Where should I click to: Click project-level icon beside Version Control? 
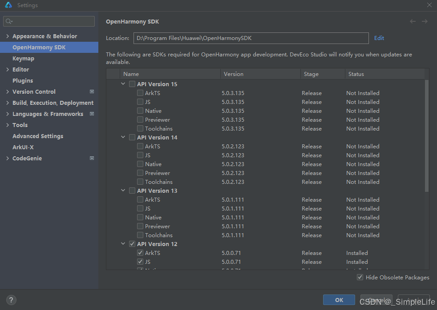(92, 91)
